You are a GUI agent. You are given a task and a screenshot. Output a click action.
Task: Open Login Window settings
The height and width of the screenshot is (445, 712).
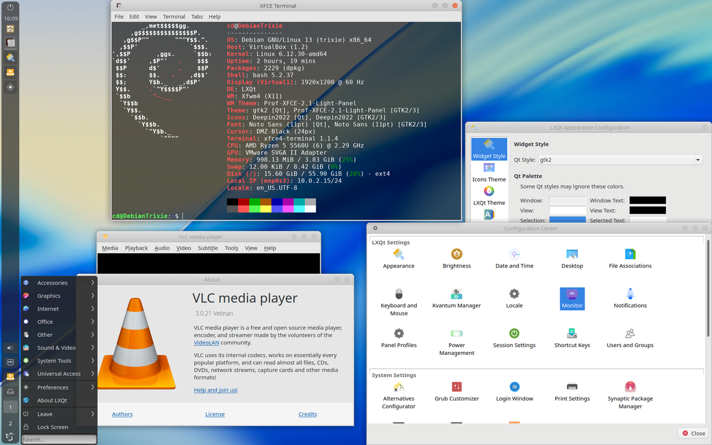(x=515, y=391)
